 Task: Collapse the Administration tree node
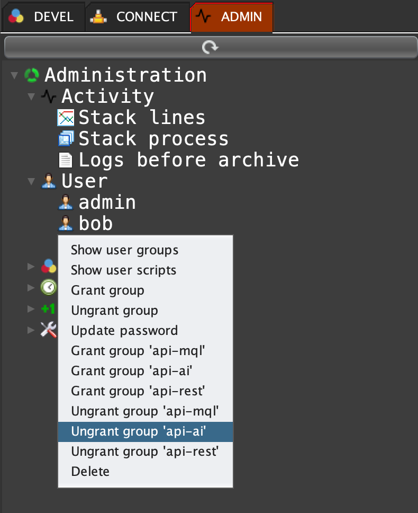14,75
